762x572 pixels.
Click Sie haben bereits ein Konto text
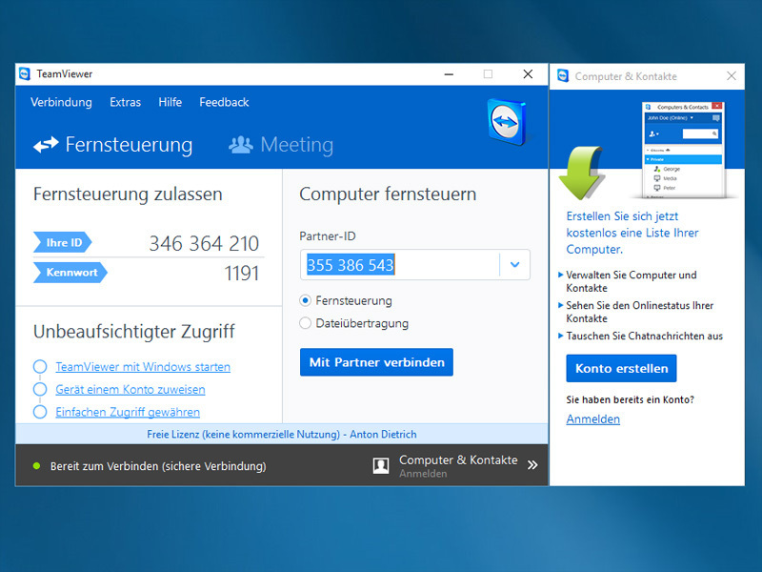pyautogui.click(x=631, y=399)
